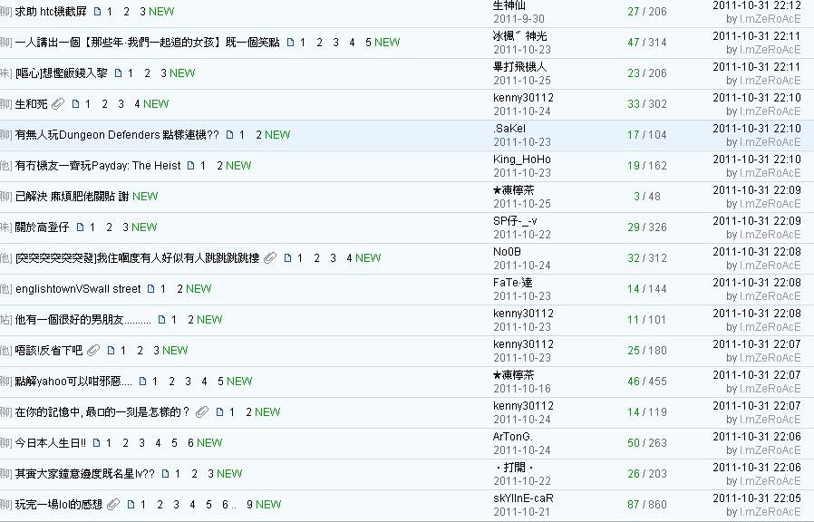Open author profile ArTonG.
This screenshot has height=522, width=814.
click(512, 437)
